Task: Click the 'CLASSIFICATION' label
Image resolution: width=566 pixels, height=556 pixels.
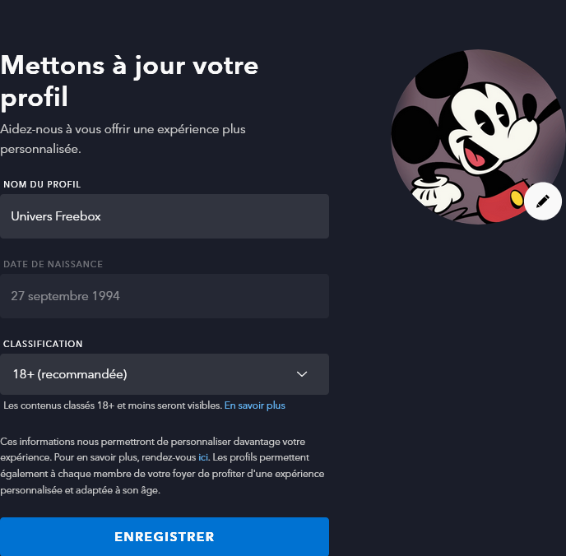Action: click(x=43, y=344)
